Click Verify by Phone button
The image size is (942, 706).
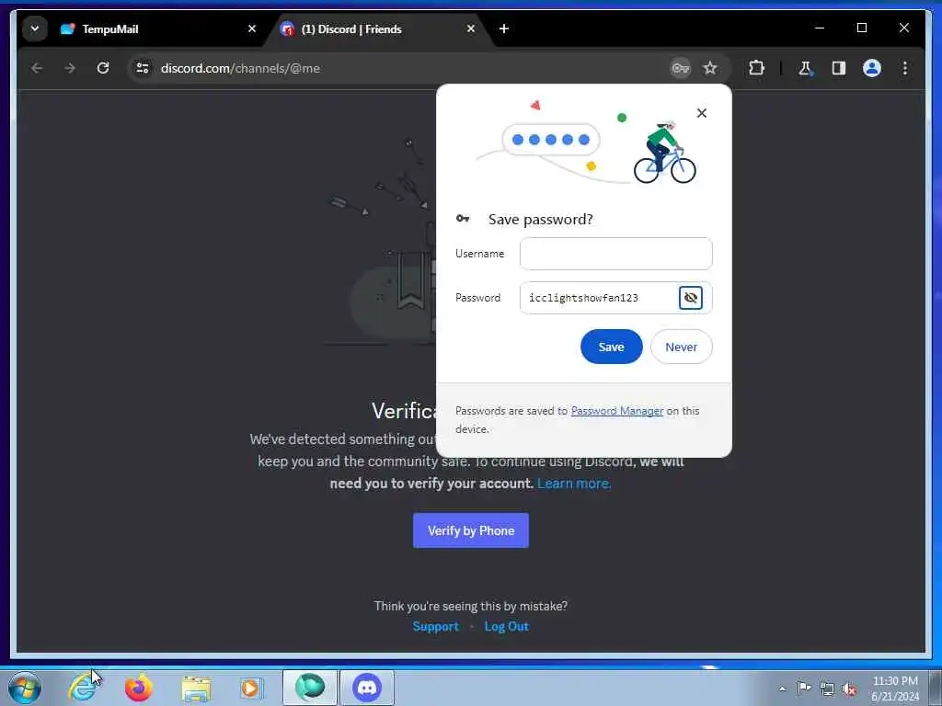coord(471,530)
